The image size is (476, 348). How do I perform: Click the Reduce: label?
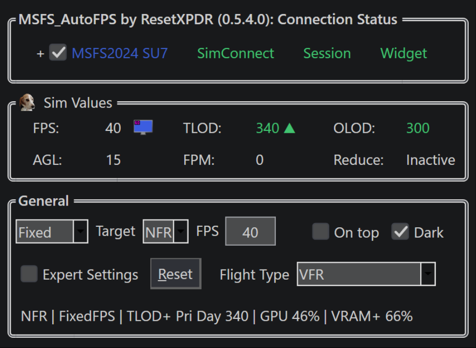tap(359, 160)
